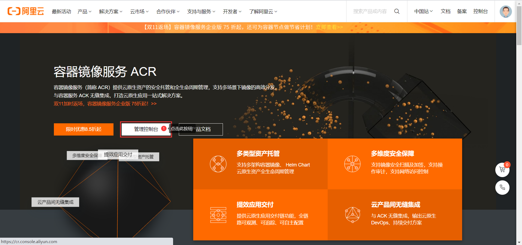This screenshot has height=245, width=522.
Task: Open the shopping cart floating icon
Action: pyautogui.click(x=502, y=170)
